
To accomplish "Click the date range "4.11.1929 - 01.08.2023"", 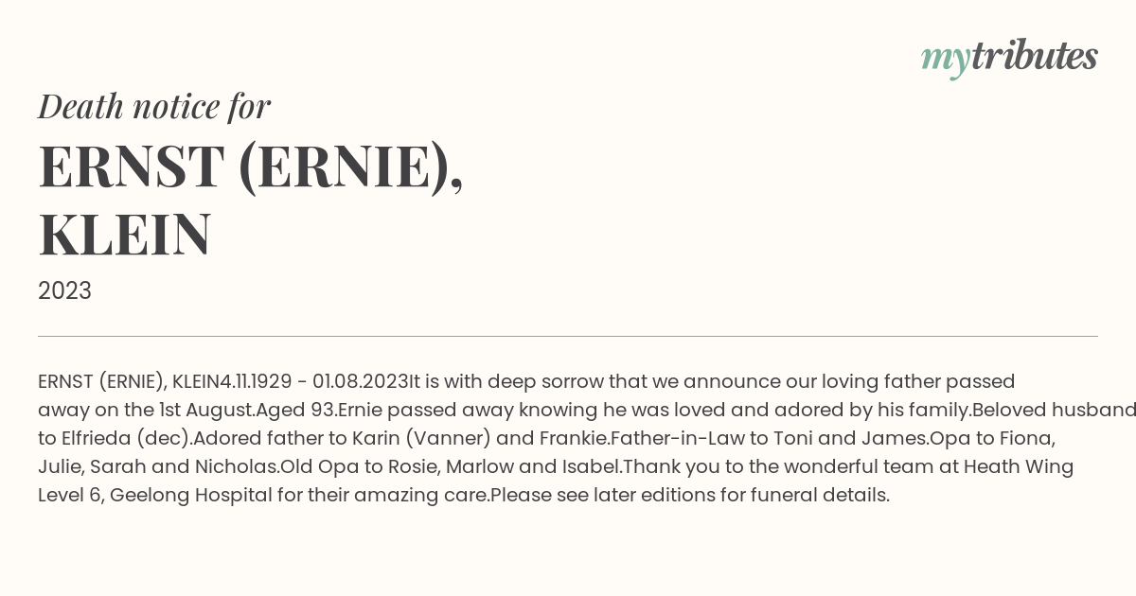I will (x=313, y=381).
